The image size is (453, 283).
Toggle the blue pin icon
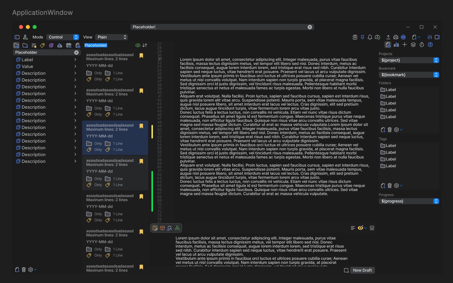tap(362, 37)
